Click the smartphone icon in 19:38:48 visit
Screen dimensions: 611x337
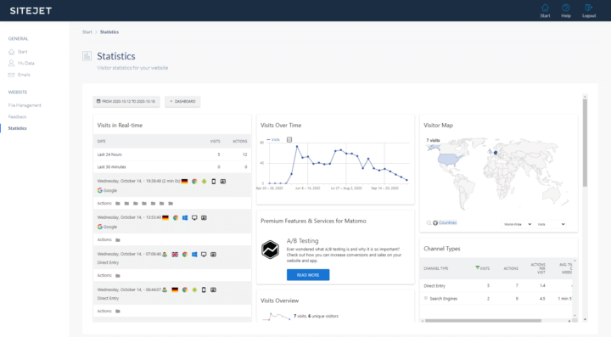pyautogui.click(x=214, y=181)
